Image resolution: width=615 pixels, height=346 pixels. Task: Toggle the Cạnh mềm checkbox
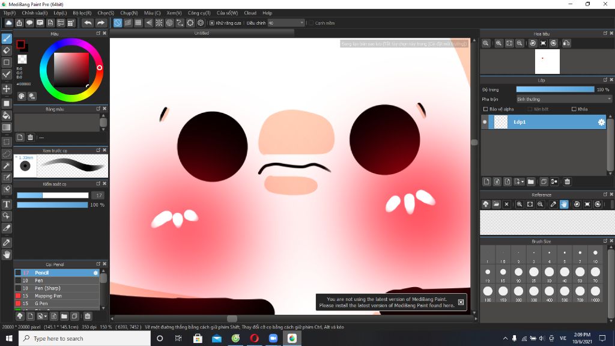(311, 23)
